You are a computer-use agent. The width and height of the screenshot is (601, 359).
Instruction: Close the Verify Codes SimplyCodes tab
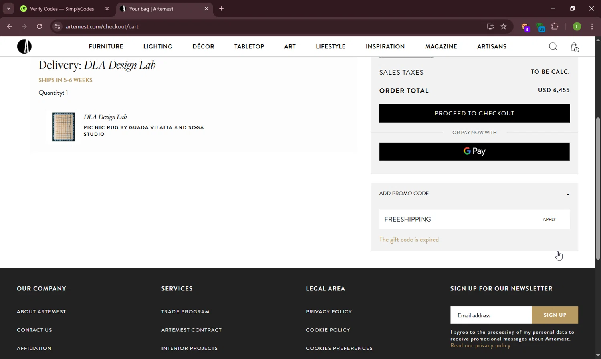click(107, 8)
